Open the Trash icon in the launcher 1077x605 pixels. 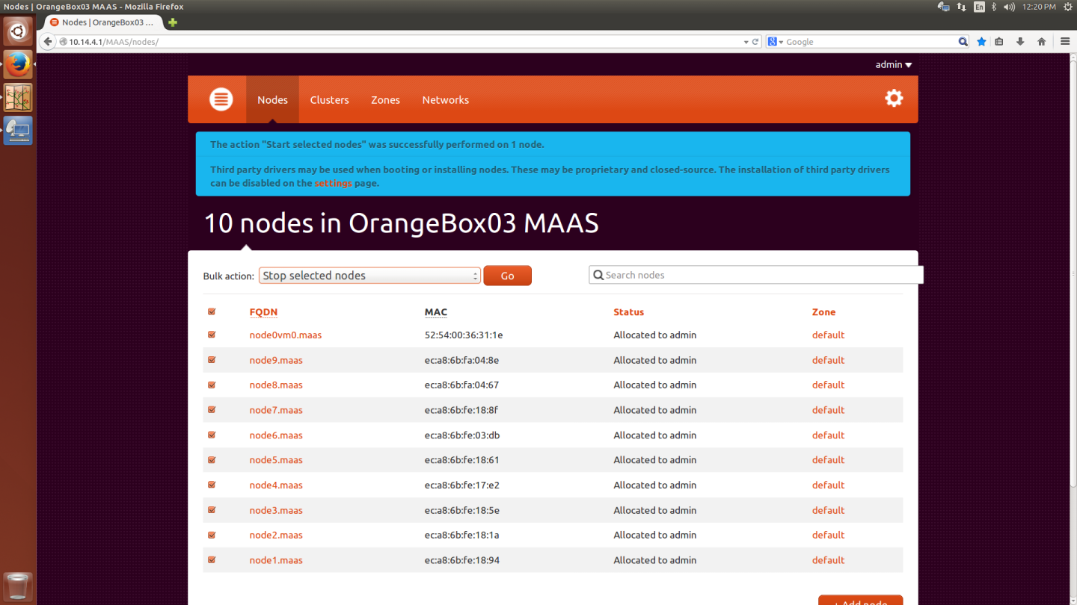pos(18,587)
